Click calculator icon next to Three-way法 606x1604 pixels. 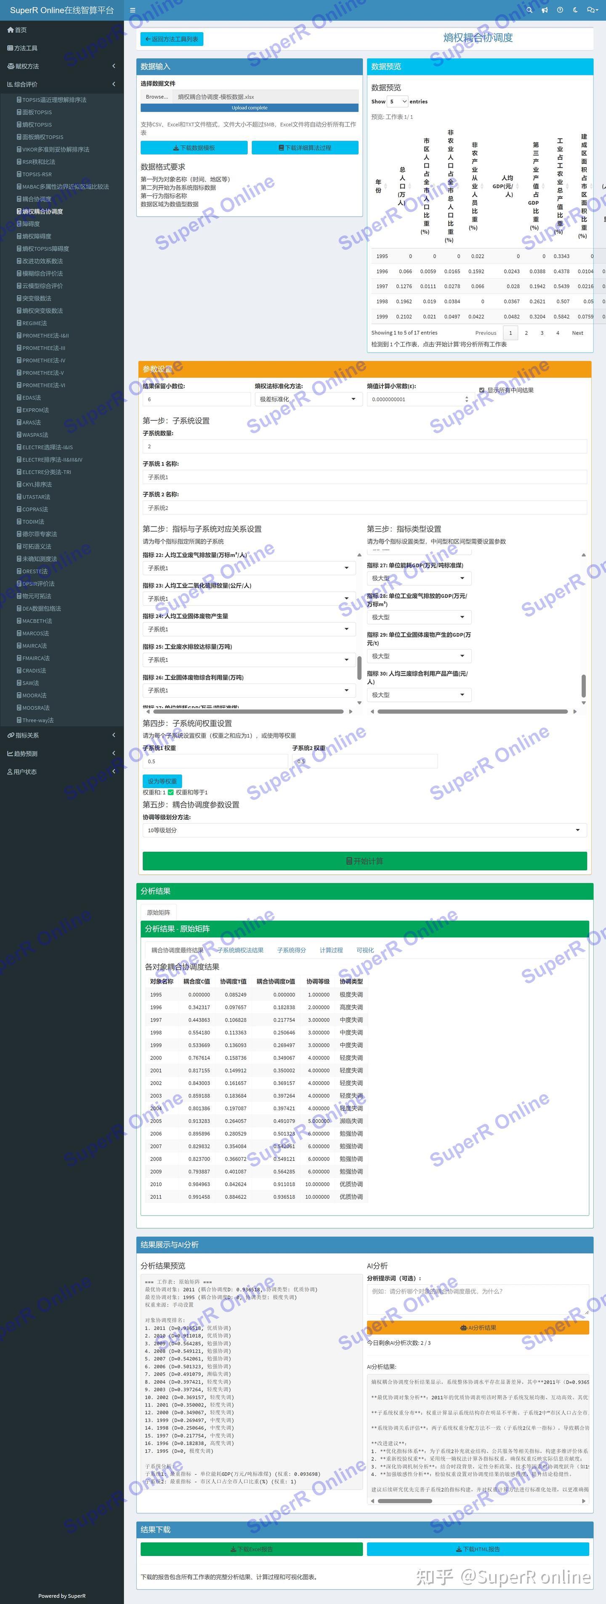click(x=19, y=720)
